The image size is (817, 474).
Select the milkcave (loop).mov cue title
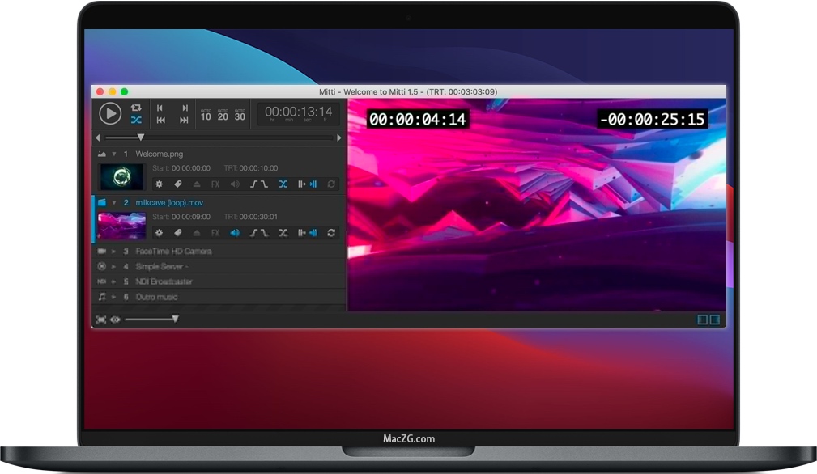click(169, 203)
